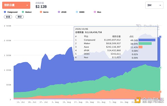This screenshot has height=106, width=167.
Task: Toggle the dYdX series in legend
Action: pyautogui.click(x=62, y=12)
